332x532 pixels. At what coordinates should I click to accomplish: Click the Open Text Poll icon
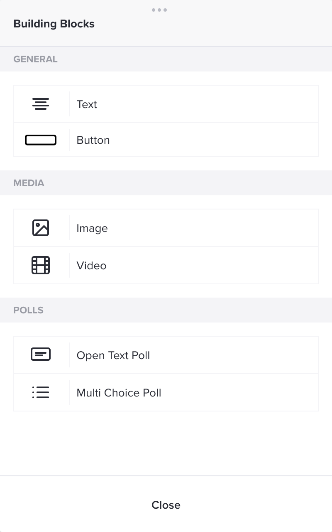tap(41, 355)
